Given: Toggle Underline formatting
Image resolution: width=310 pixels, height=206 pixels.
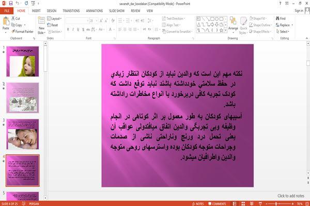Looking at the screenshot, I should tap(78, 29).
